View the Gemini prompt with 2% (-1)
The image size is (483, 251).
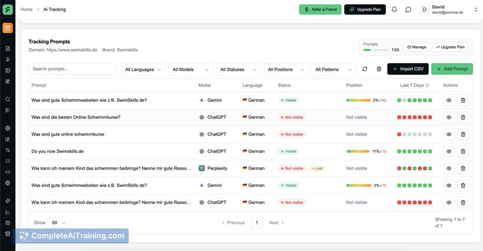point(449,186)
